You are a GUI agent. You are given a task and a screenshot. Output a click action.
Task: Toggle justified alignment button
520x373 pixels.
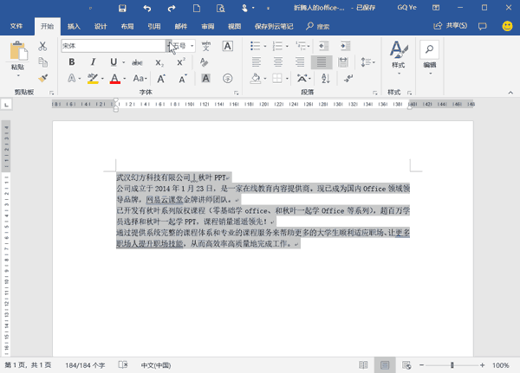click(322, 62)
